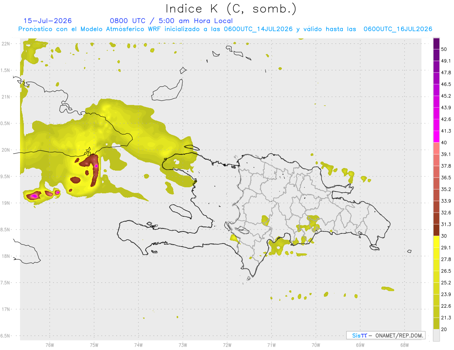Image resolution: width=454 pixels, height=350 pixels.
Task: Click the magenta legend segment between 40 and 41.3
Action: click(x=436, y=137)
